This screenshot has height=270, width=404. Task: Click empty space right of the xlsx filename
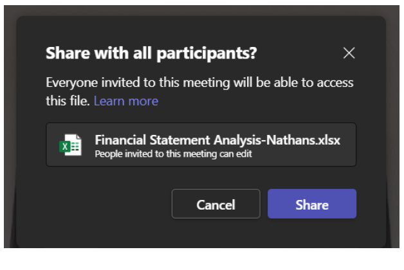point(347,145)
